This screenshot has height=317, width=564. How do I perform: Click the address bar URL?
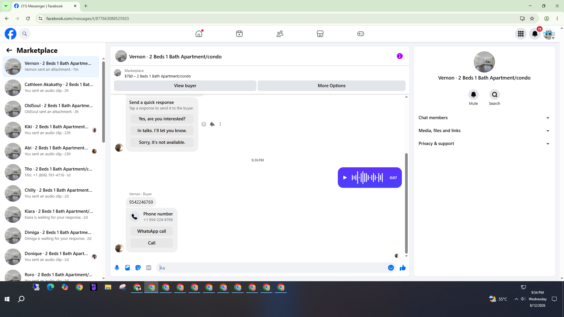click(88, 18)
